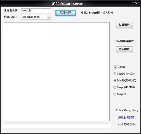Toggle the Center checkbox

[116, 67]
